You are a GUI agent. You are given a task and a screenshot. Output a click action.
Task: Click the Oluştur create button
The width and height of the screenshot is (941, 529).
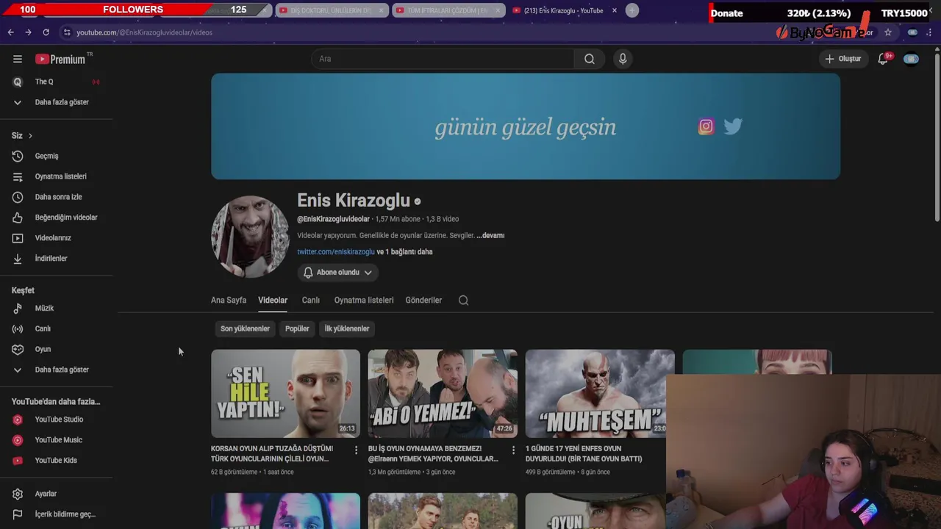842,59
